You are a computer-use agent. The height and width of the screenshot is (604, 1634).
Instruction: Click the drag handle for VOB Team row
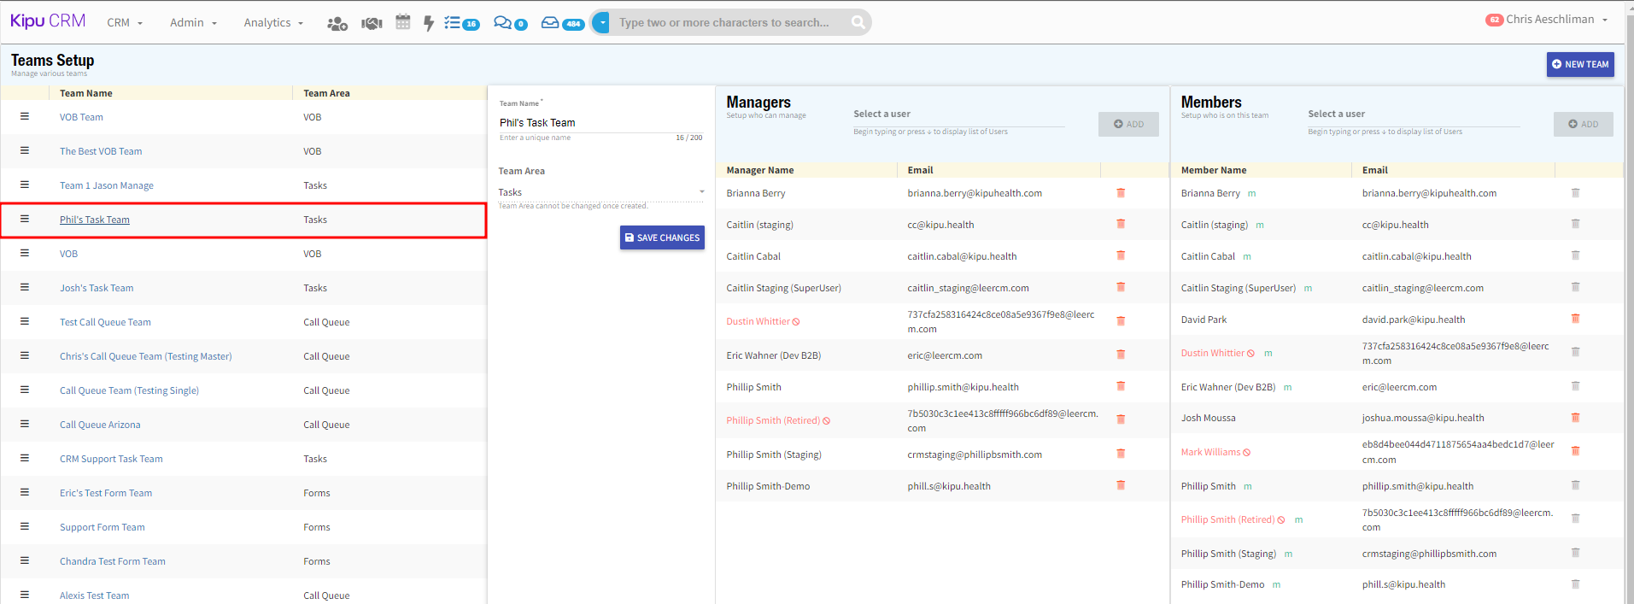pos(25,117)
